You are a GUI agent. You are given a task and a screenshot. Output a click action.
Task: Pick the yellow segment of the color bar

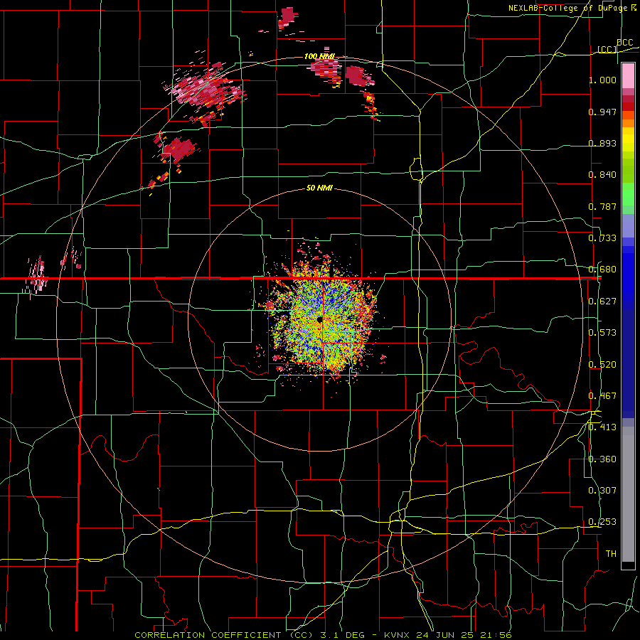(x=628, y=139)
